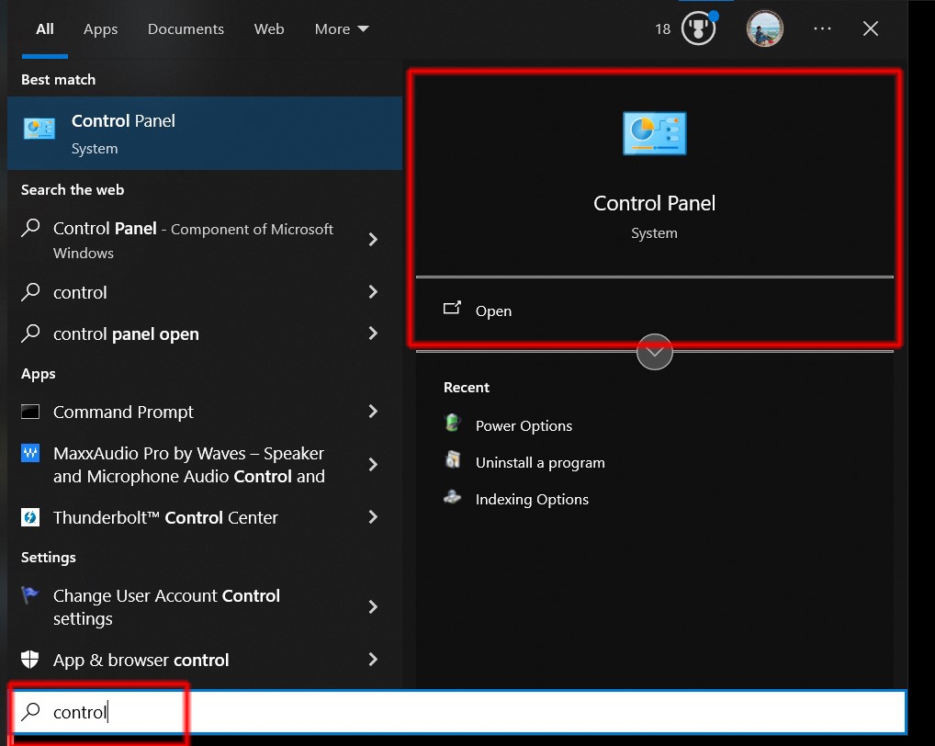Expand the 'Control Panel - Component' web result arrow
The height and width of the screenshot is (746, 935).
(x=373, y=239)
